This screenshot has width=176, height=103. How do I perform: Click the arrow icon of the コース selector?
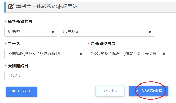click(81, 54)
